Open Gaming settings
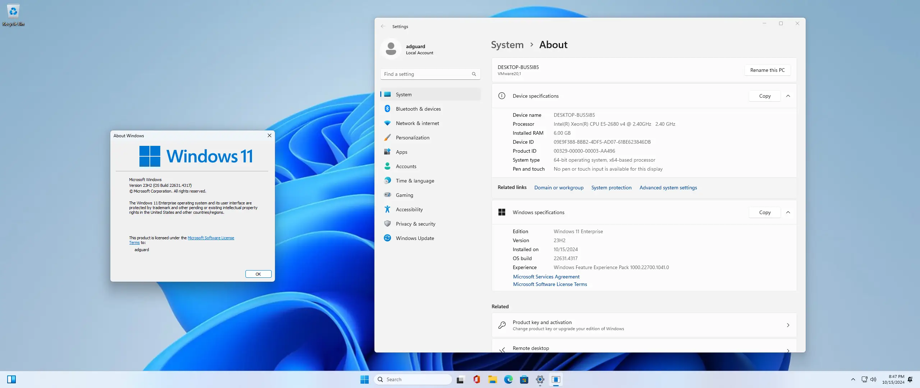Screen dimensions: 920x388 click(x=404, y=195)
